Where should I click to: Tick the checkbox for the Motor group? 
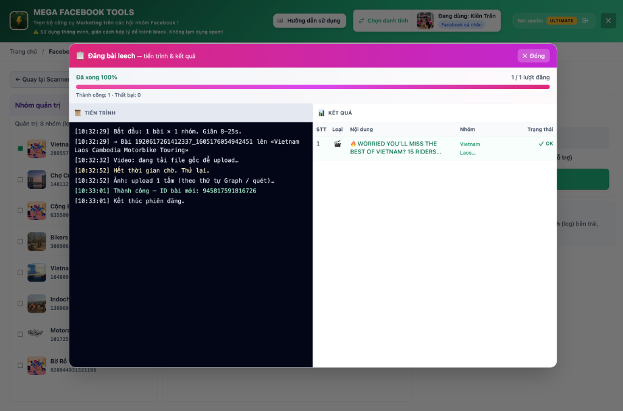[x=20, y=335]
